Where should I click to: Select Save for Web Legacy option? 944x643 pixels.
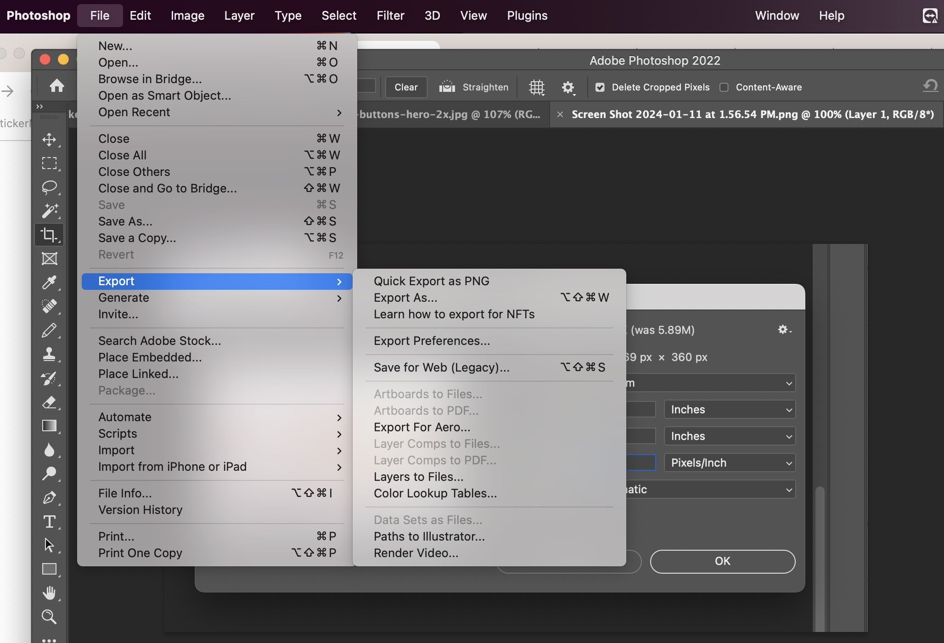(441, 367)
